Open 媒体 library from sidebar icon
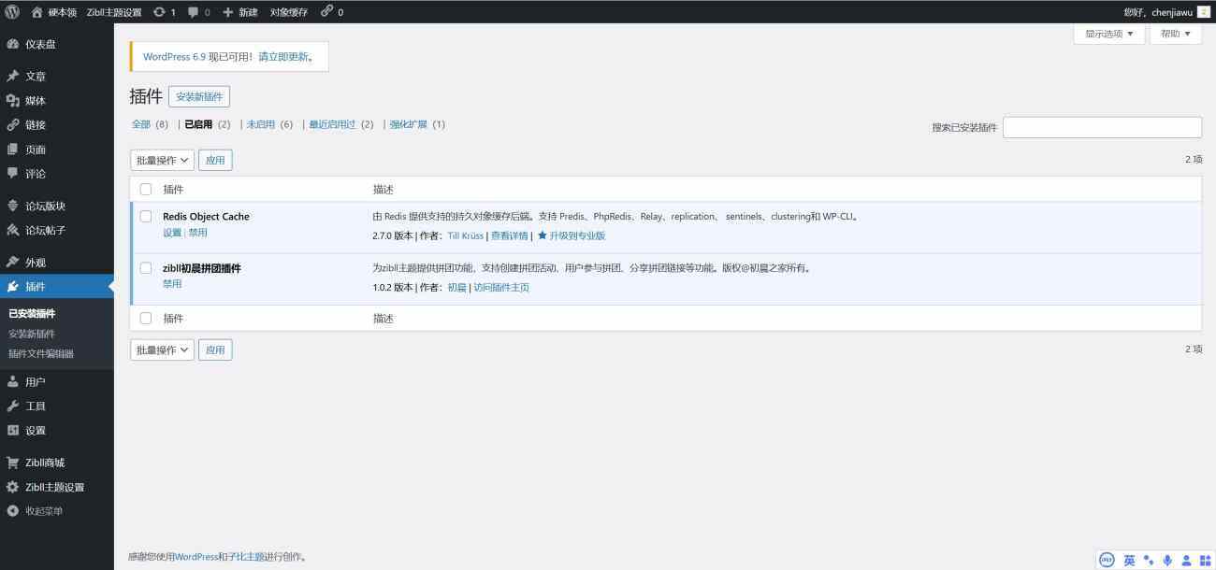Viewport: 1216px width, 570px height. tap(14, 100)
